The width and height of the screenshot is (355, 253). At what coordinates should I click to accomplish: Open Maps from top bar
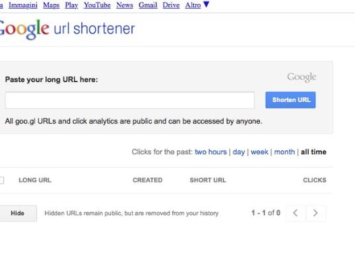[x=51, y=5]
